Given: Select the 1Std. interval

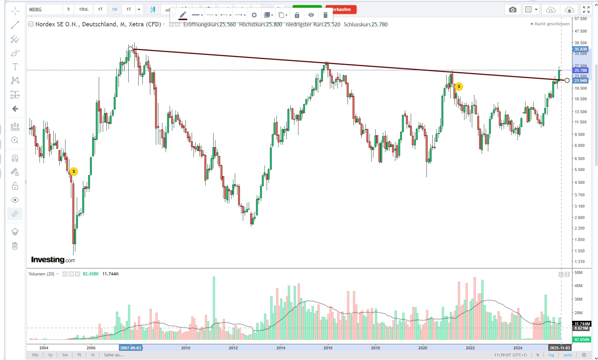Looking at the screenshot, I should pos(84,10).
